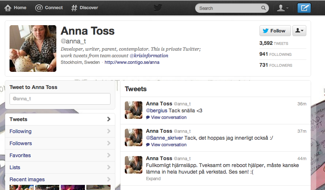325x190 pixels.
Task: Click the Stockholm, Sweden location text
Action: pyautogui.click(x=80, y=62)
